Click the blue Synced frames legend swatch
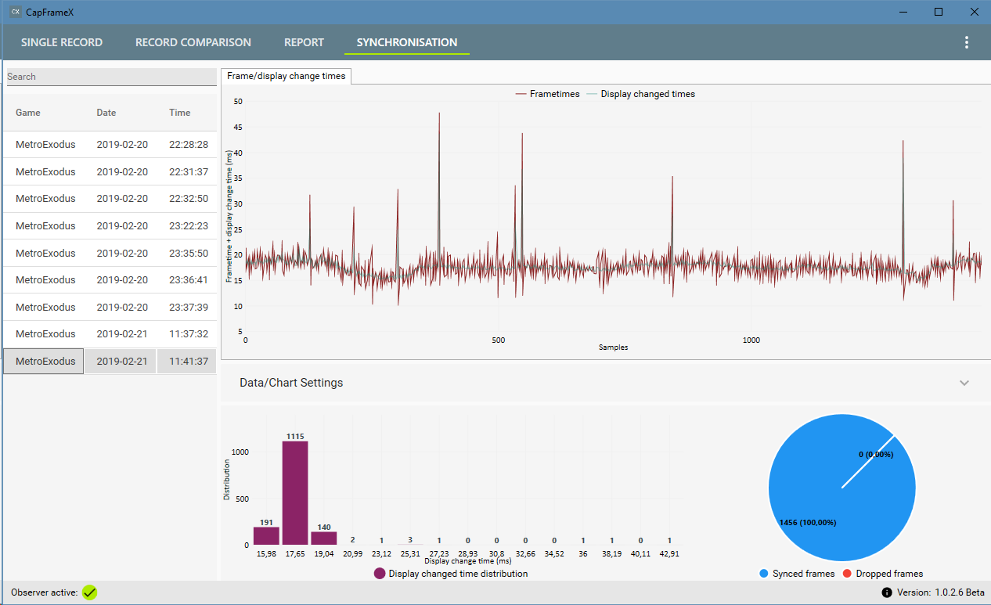This screenshot has height=605, width=991. (763, 574)
